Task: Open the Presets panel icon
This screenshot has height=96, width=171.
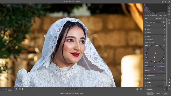Action: [x=169, y=23]
